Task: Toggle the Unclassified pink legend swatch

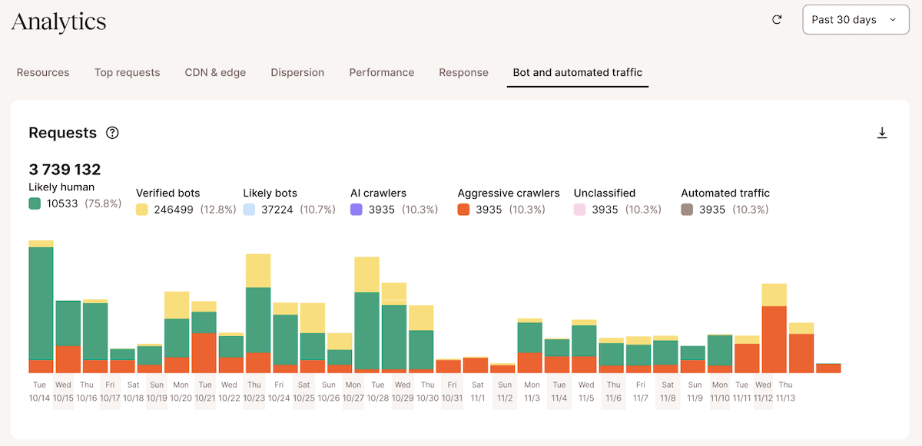Action: [x=579, y=210]
